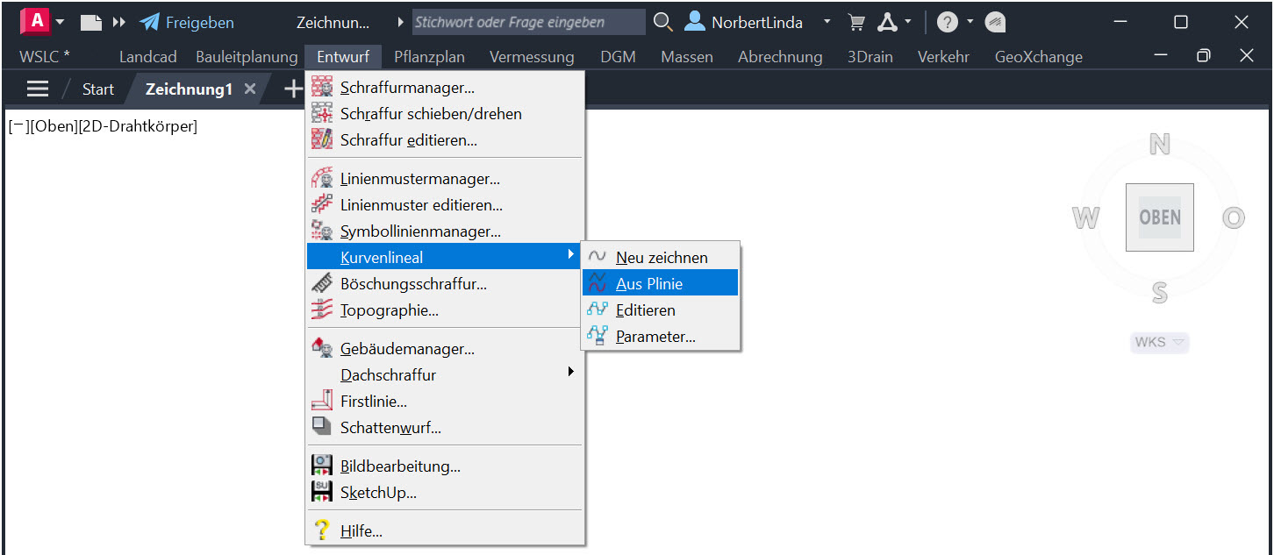
Task: Click the Schattenwurf icon
Action: pyautogui.click(x=322, y=428)
